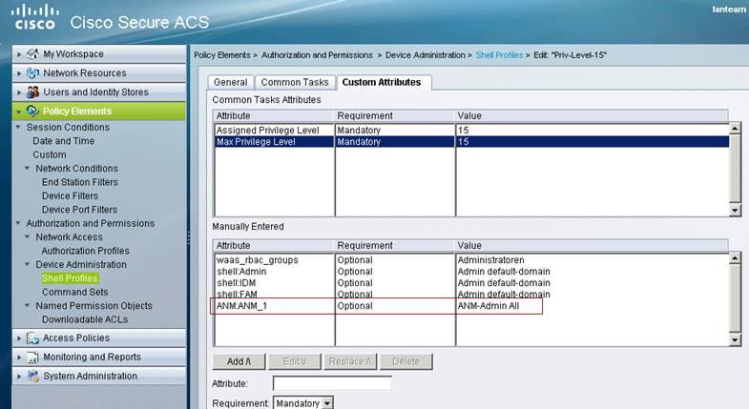This screenshot has height=409, width=749.
Task: Open Device Port Filters
Action: point(79,210)
